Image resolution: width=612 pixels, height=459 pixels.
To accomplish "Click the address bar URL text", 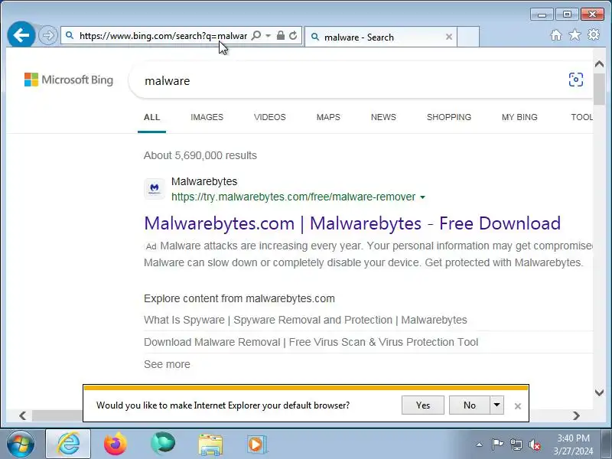I will [x=163, y=36].
